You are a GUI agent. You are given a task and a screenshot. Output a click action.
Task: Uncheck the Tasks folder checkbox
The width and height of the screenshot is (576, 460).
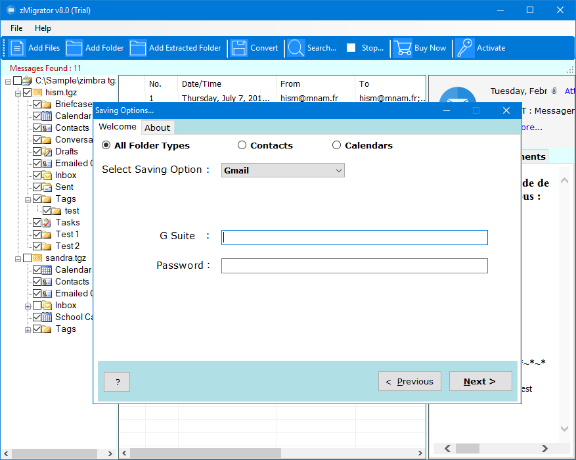point(37,222)
